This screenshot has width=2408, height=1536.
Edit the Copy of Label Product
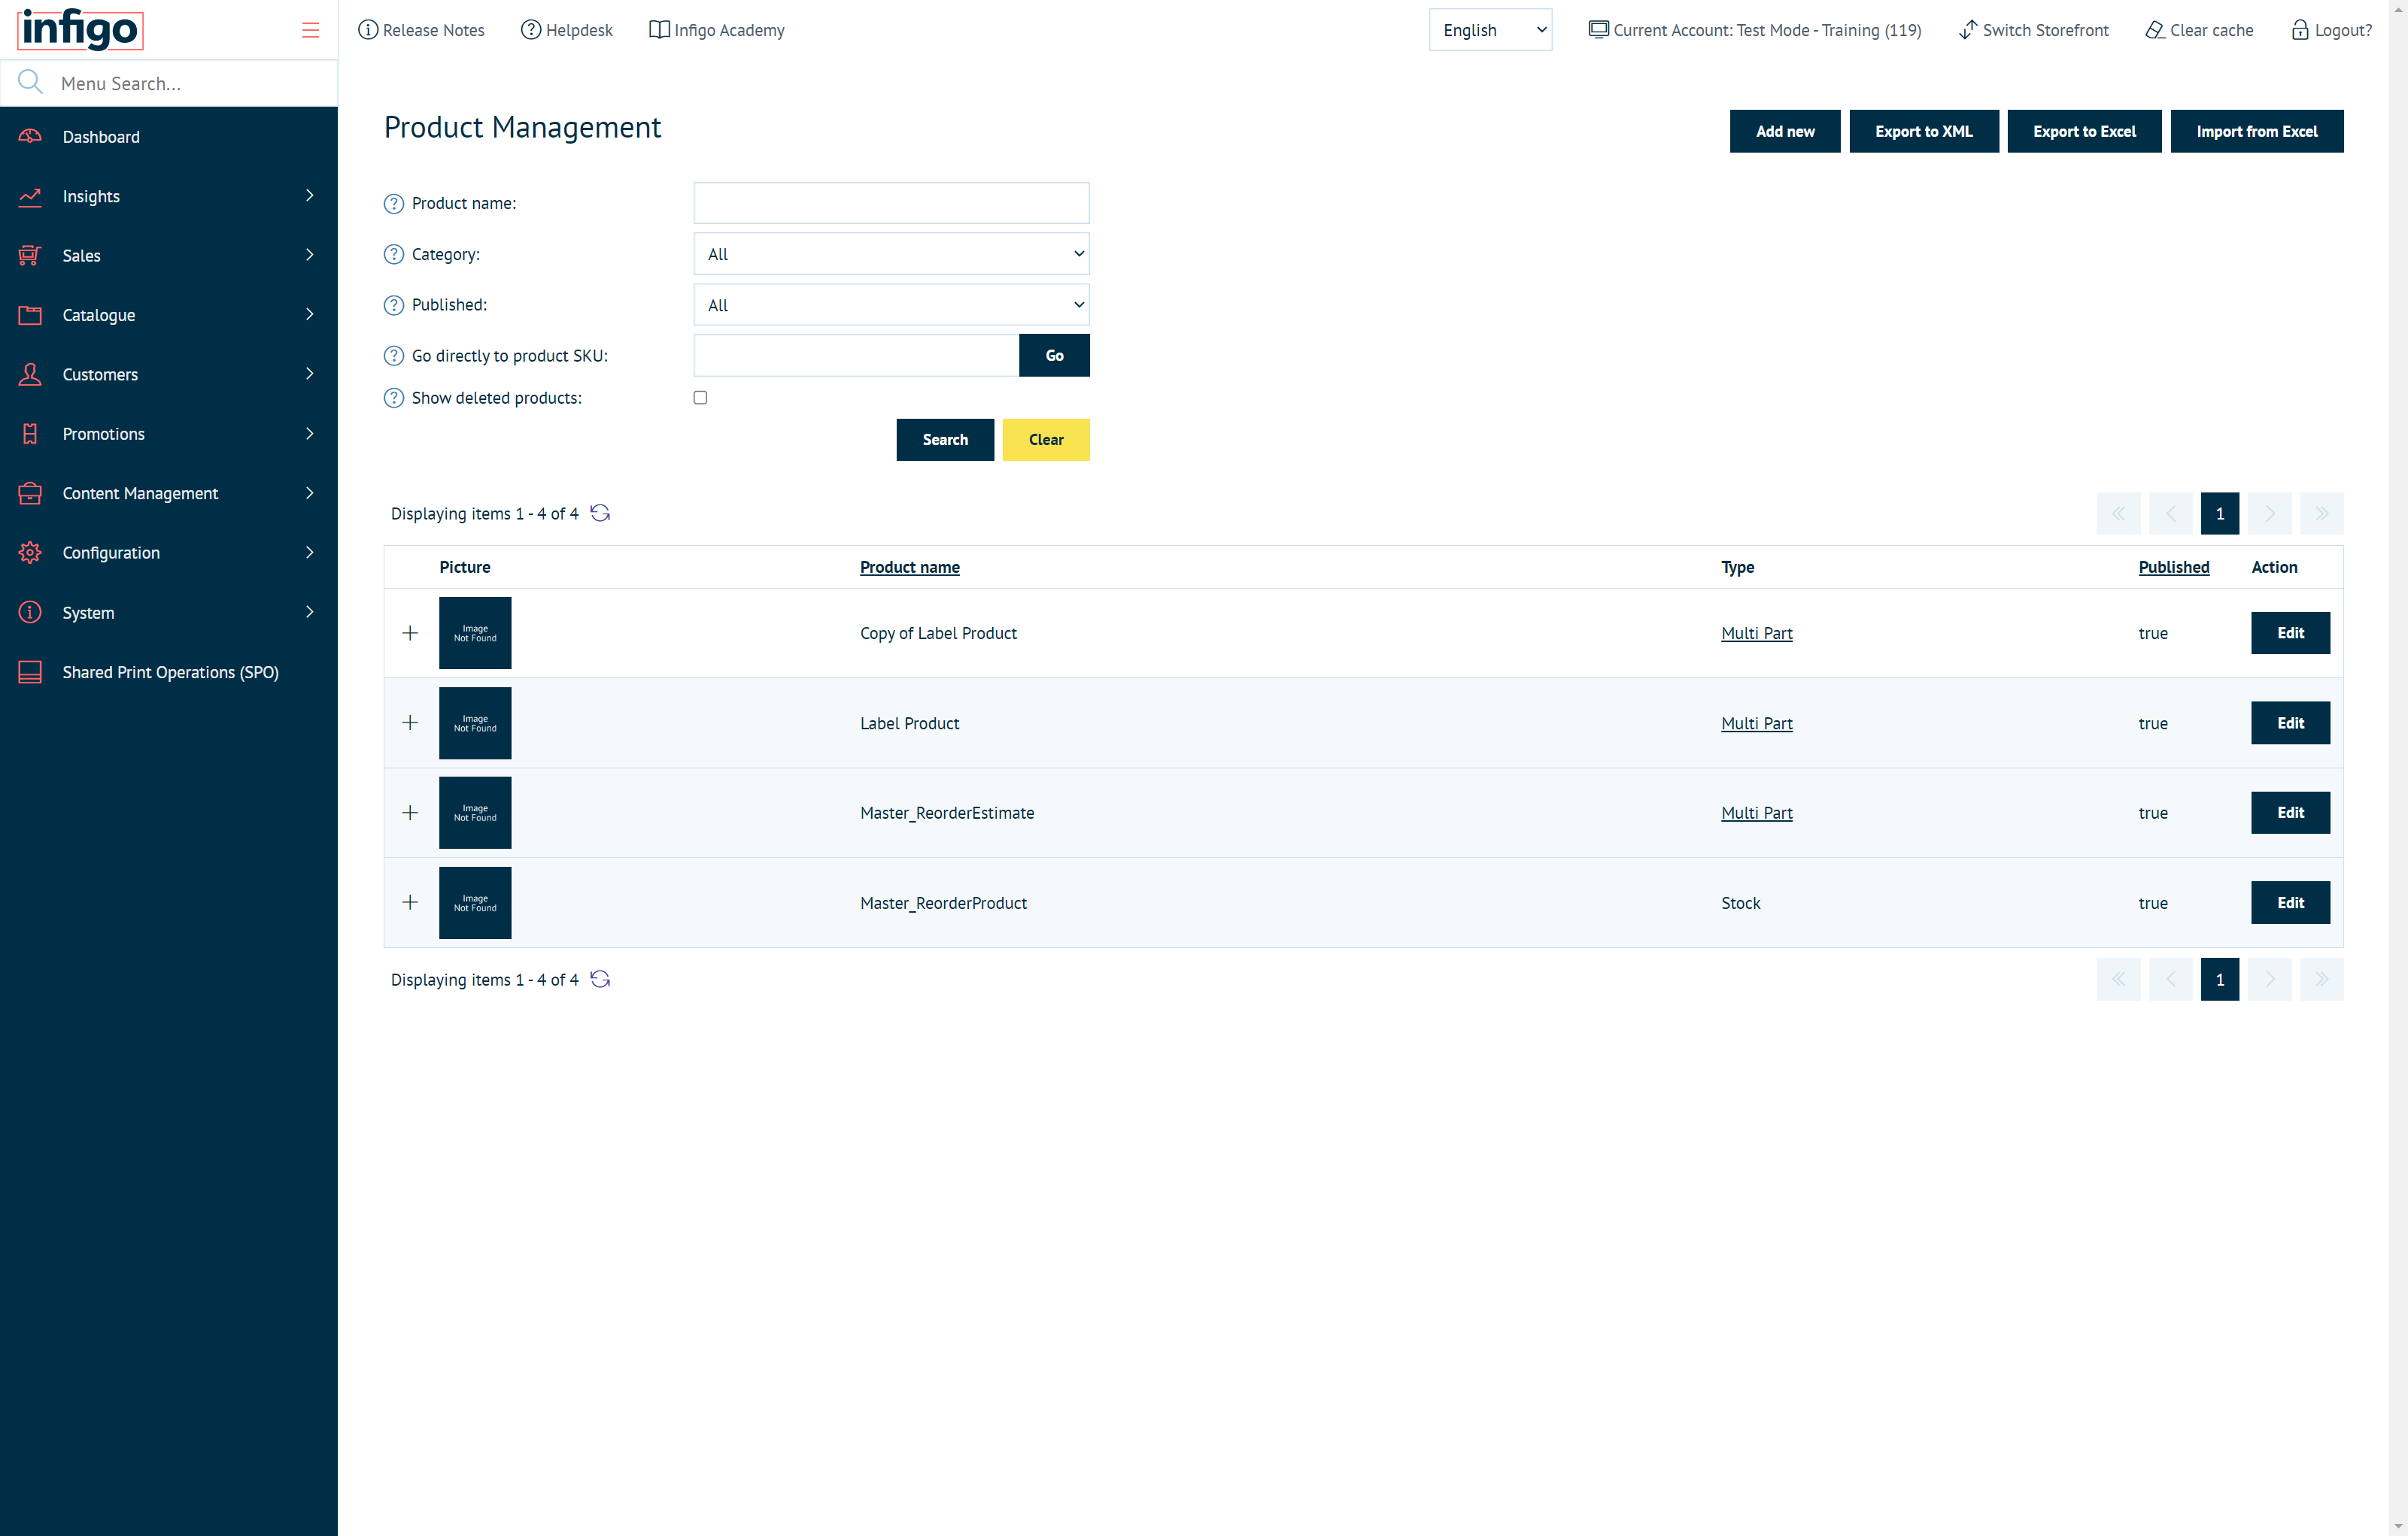(x=2290, y=632)
